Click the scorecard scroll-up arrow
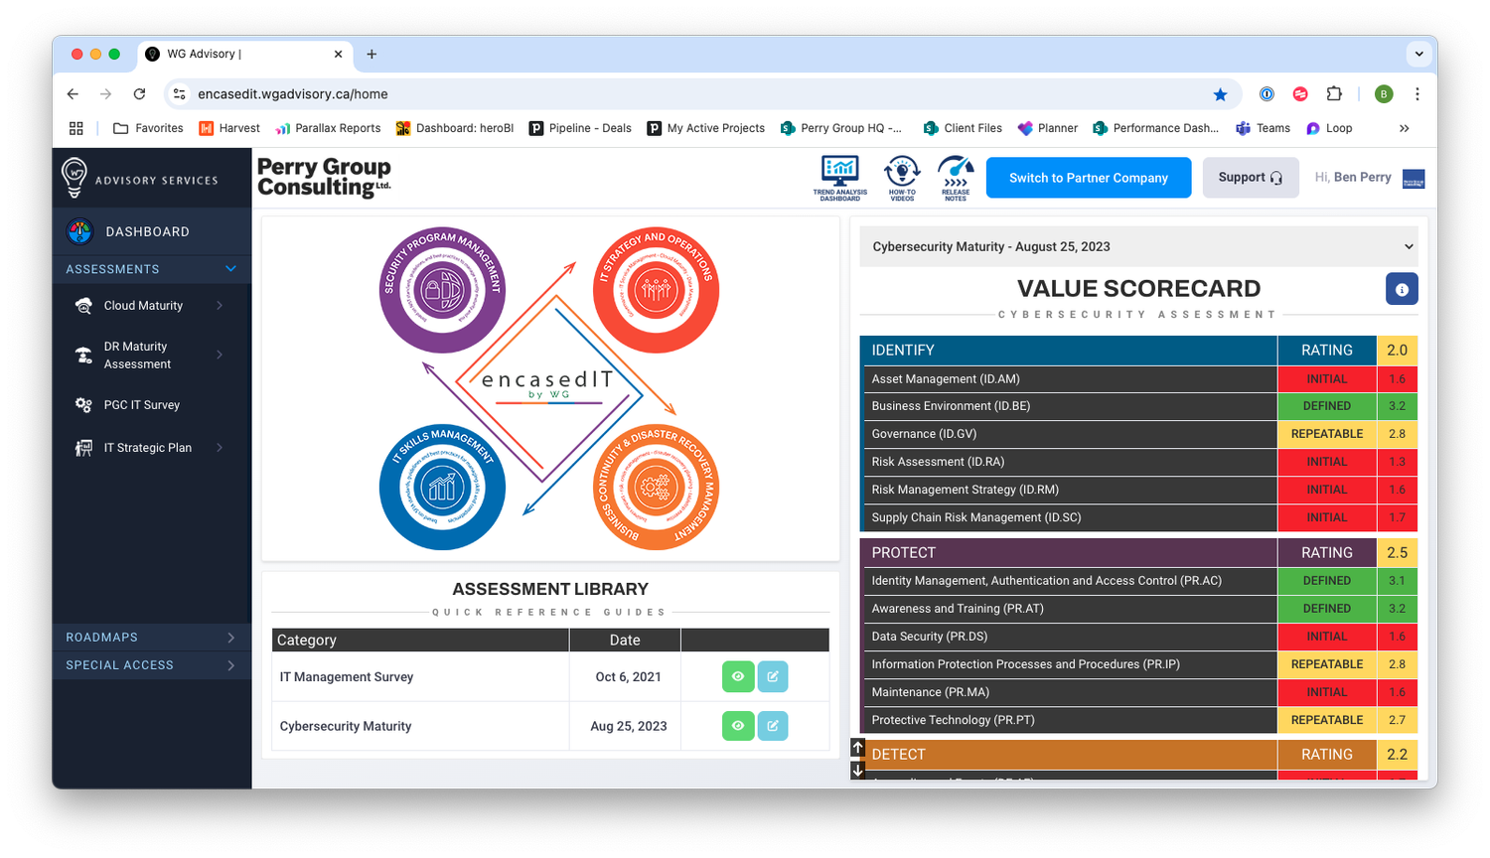The width and height of the screenshot is (1490, 858). 858,747
